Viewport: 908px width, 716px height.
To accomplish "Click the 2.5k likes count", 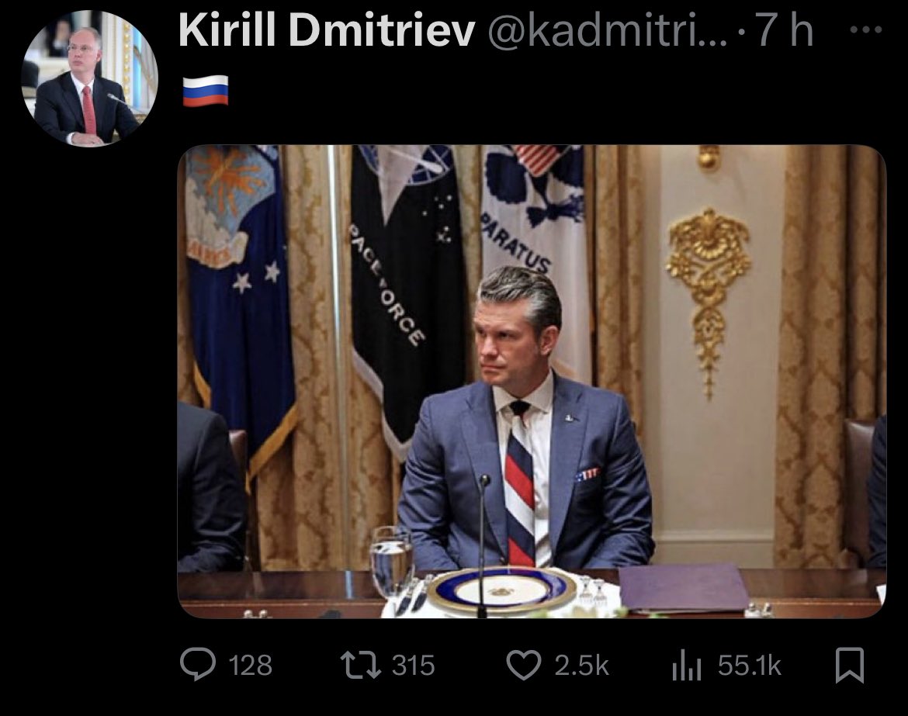I will tap(581, 666).
